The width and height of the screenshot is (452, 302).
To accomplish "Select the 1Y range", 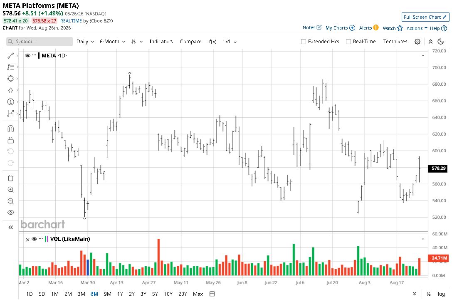I will 120,294.
